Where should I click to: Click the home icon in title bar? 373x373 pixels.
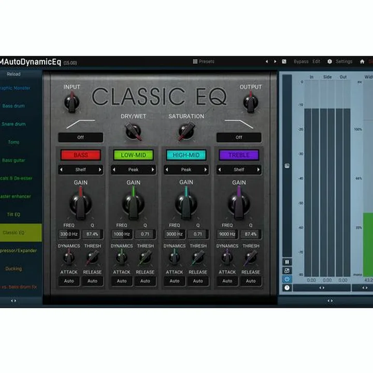[x=362, y=62]
